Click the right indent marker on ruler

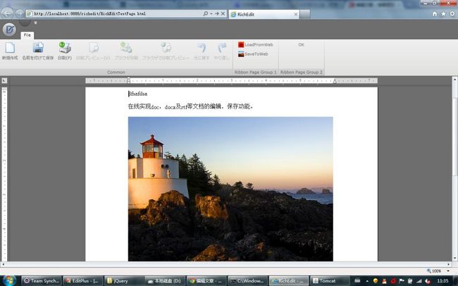[x=335, y=81]
